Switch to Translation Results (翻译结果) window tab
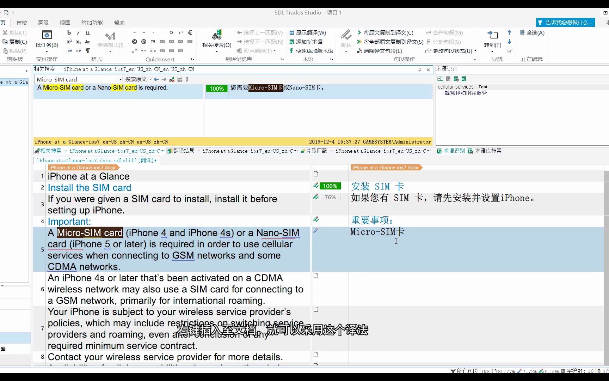Image resolution: width=609 pixels, height=381 pixels. click(x=233, y=151)
